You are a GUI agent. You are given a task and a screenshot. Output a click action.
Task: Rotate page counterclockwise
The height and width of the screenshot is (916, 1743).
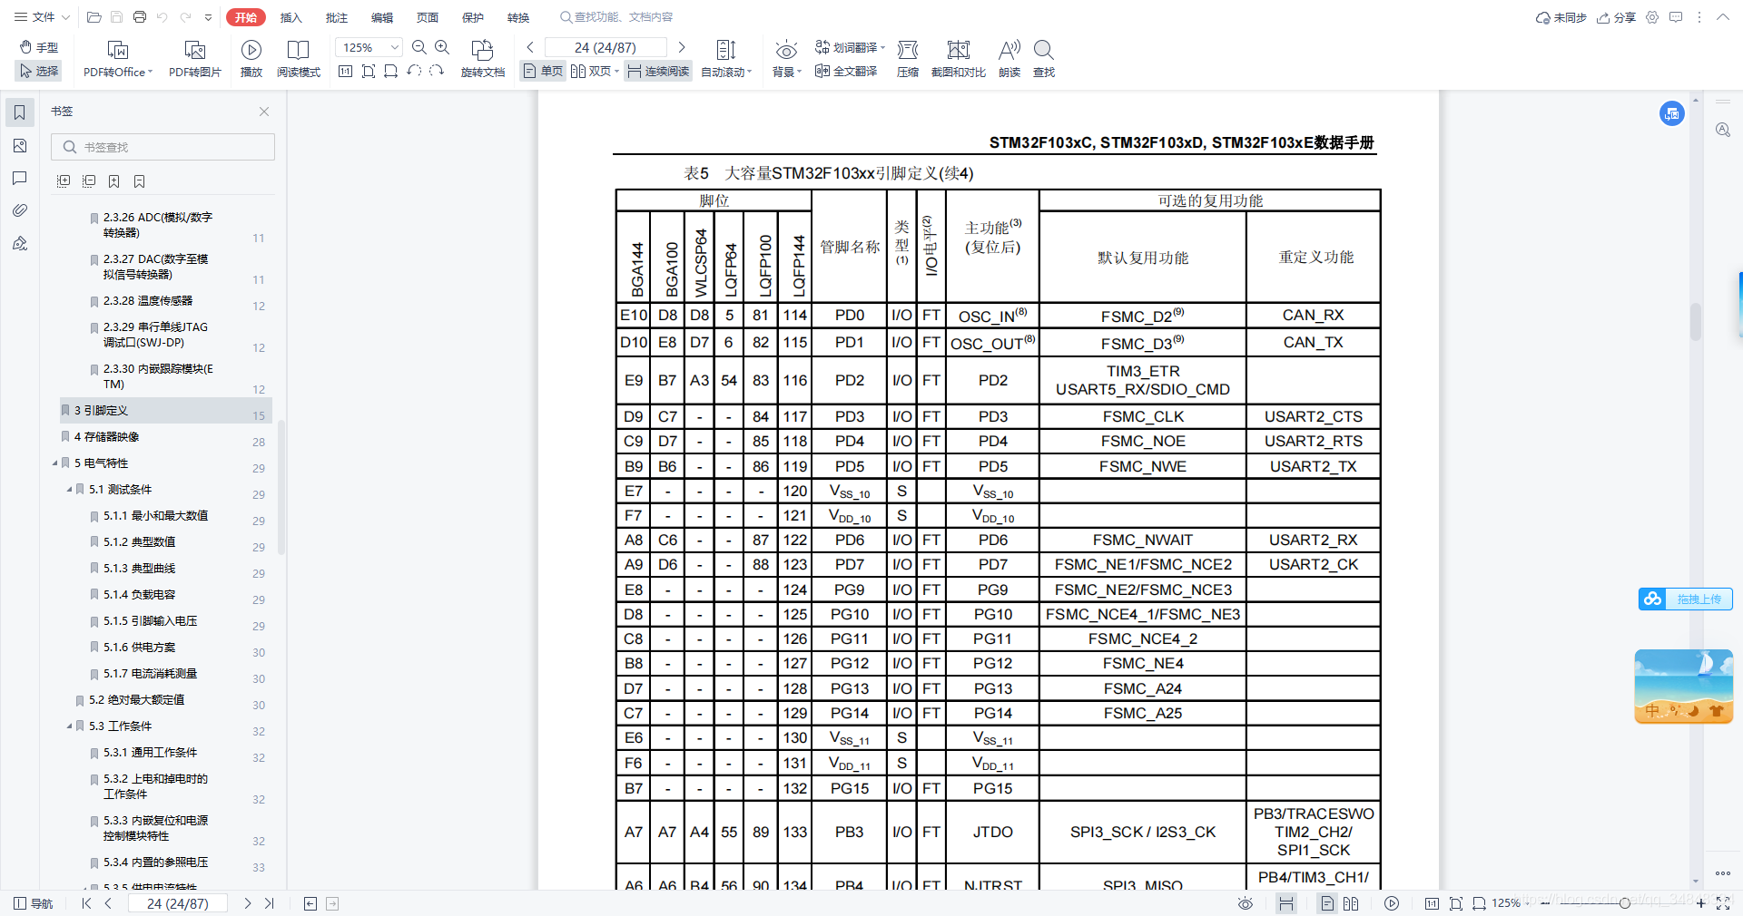414,71
